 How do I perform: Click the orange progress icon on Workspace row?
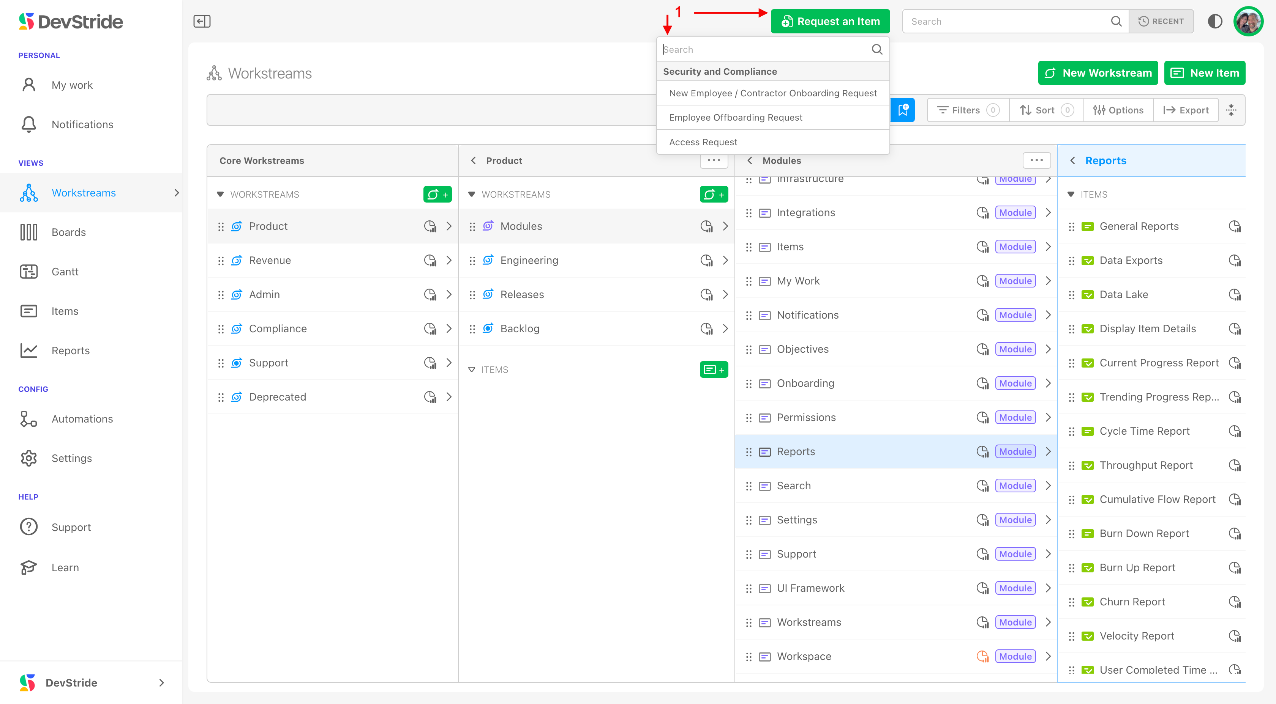[x=982, y=656]
